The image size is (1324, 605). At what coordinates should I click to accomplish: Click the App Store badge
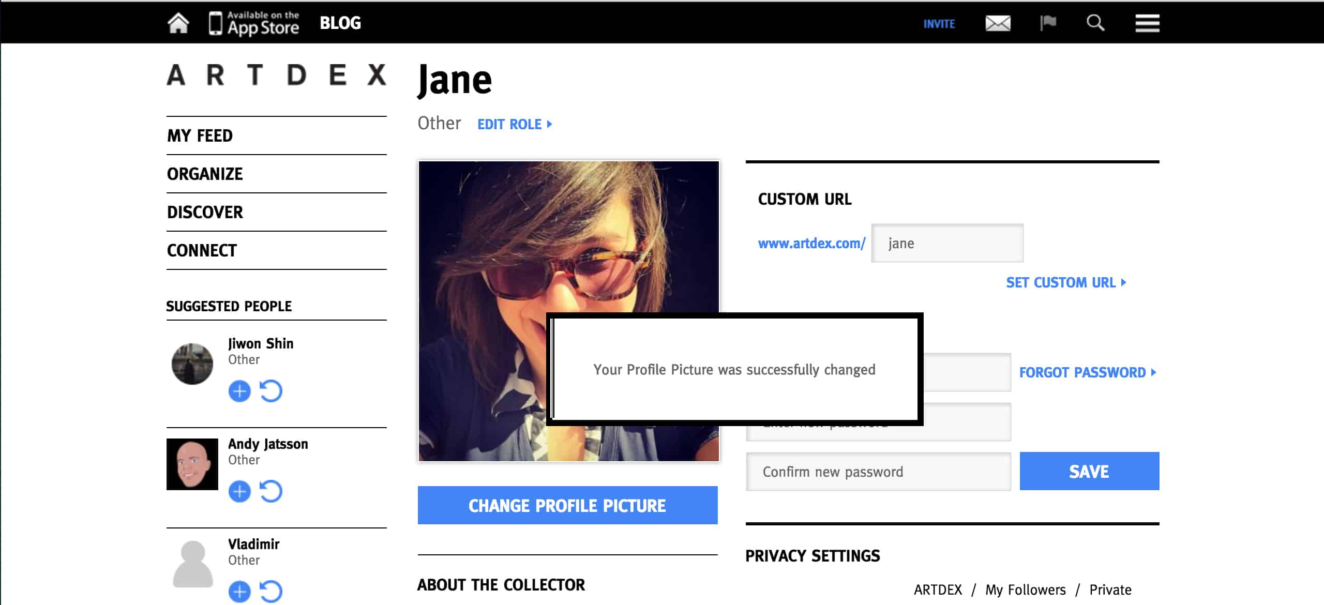point(254,23)
